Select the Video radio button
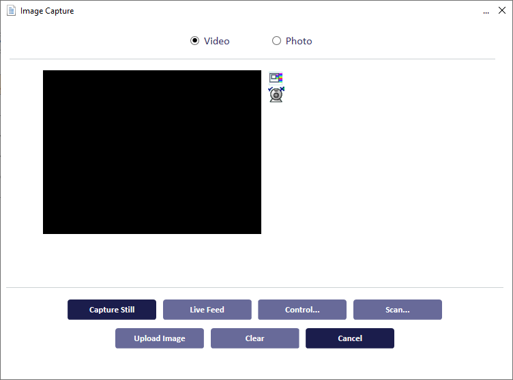 click(x=194, y=41)
